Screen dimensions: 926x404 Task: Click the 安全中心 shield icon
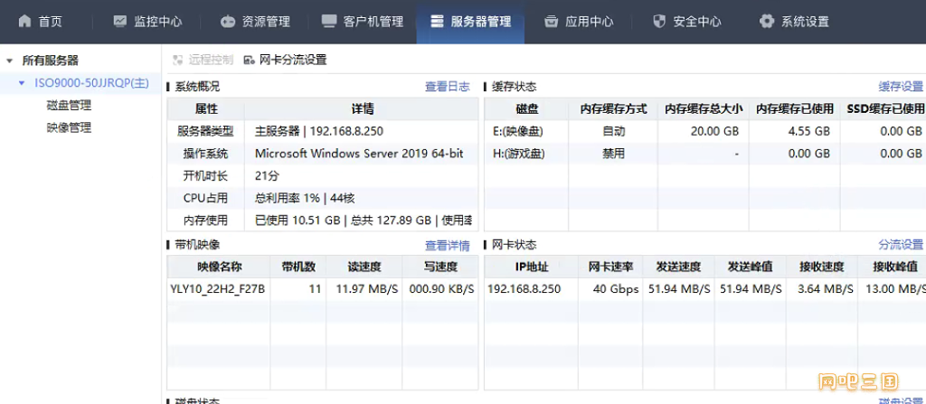pyautogui.click(x=659, y=21)
